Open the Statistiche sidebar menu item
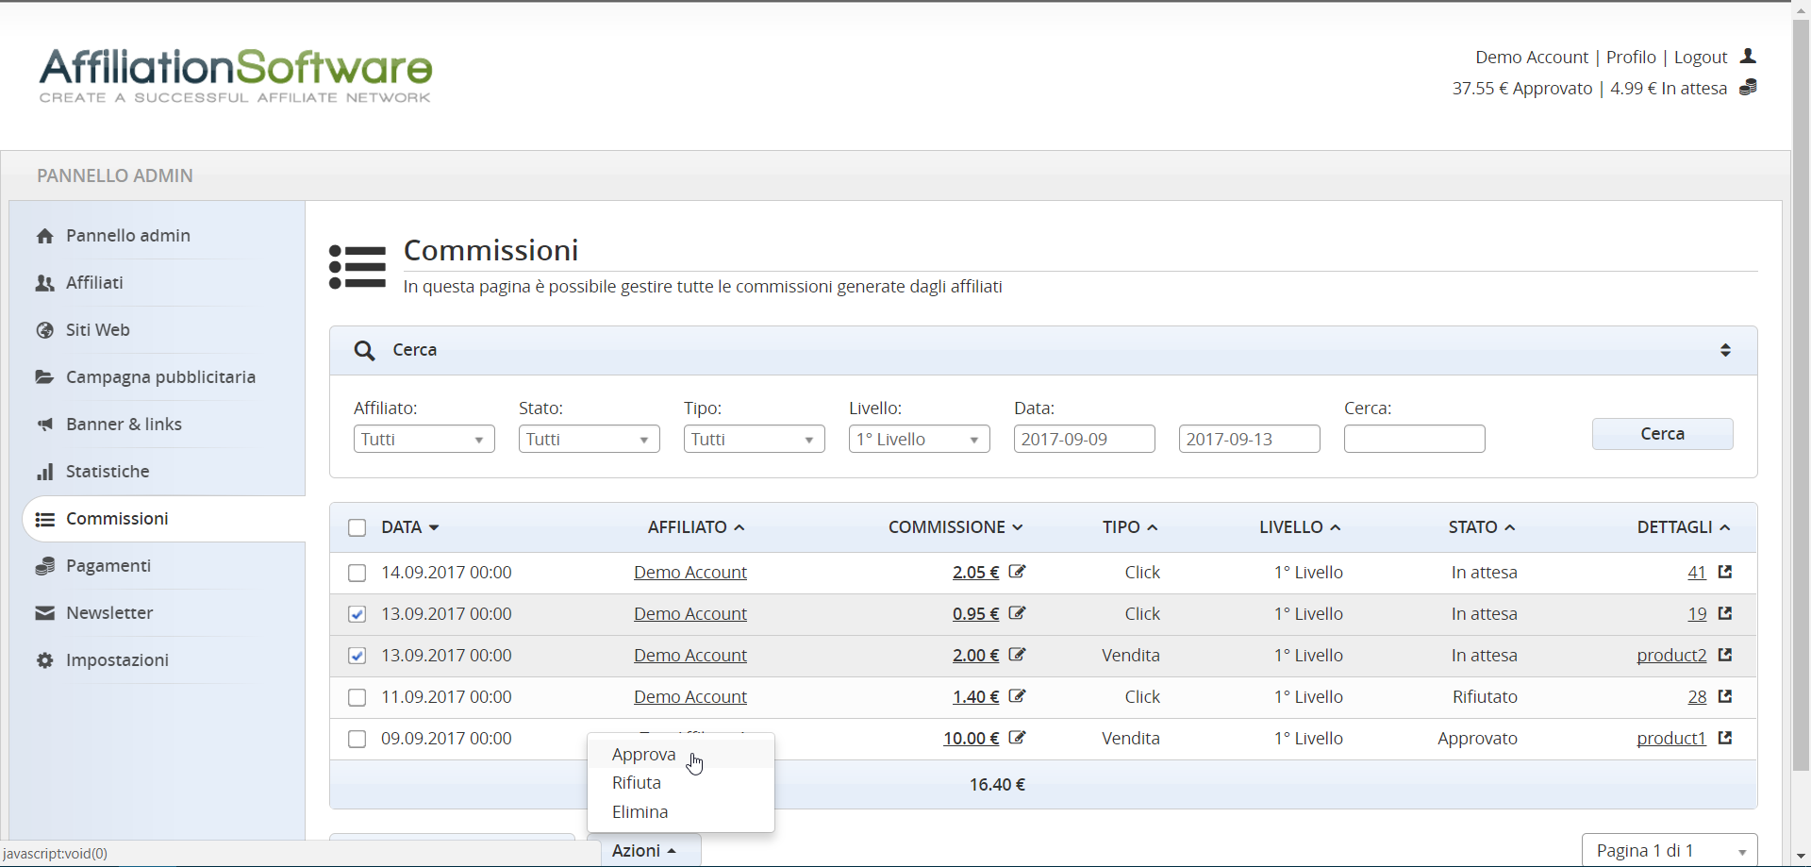 tap(108, 472)
